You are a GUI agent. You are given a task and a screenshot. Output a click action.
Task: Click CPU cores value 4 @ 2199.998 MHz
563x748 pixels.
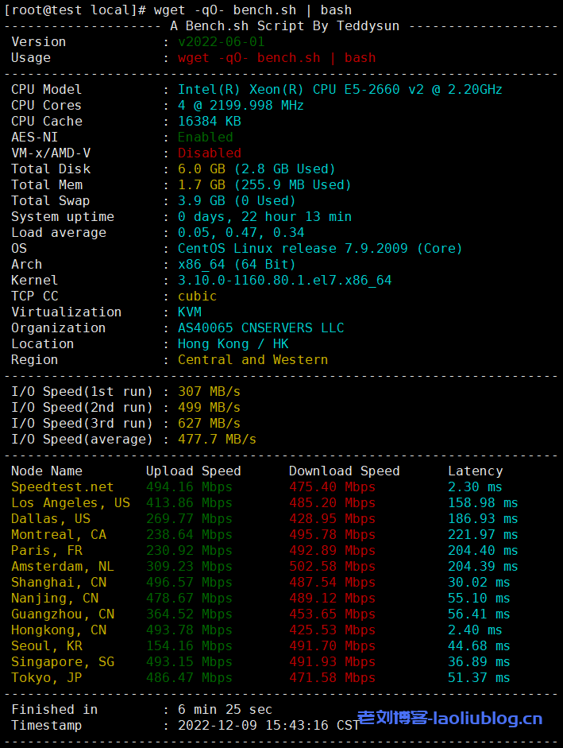coord(241,106)
